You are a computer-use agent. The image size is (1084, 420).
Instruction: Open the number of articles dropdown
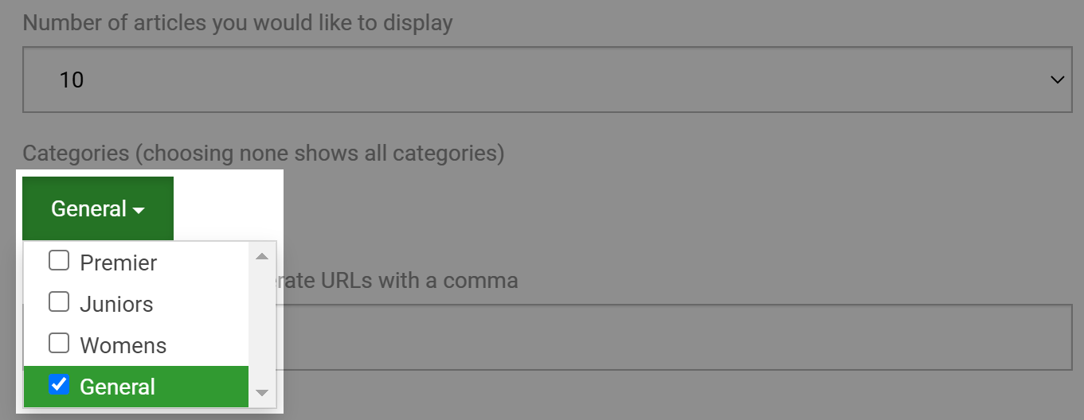click(547, 80)
